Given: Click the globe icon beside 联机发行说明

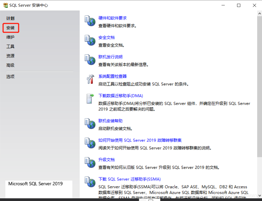Looking at the screenshot, I should point(90,60).
